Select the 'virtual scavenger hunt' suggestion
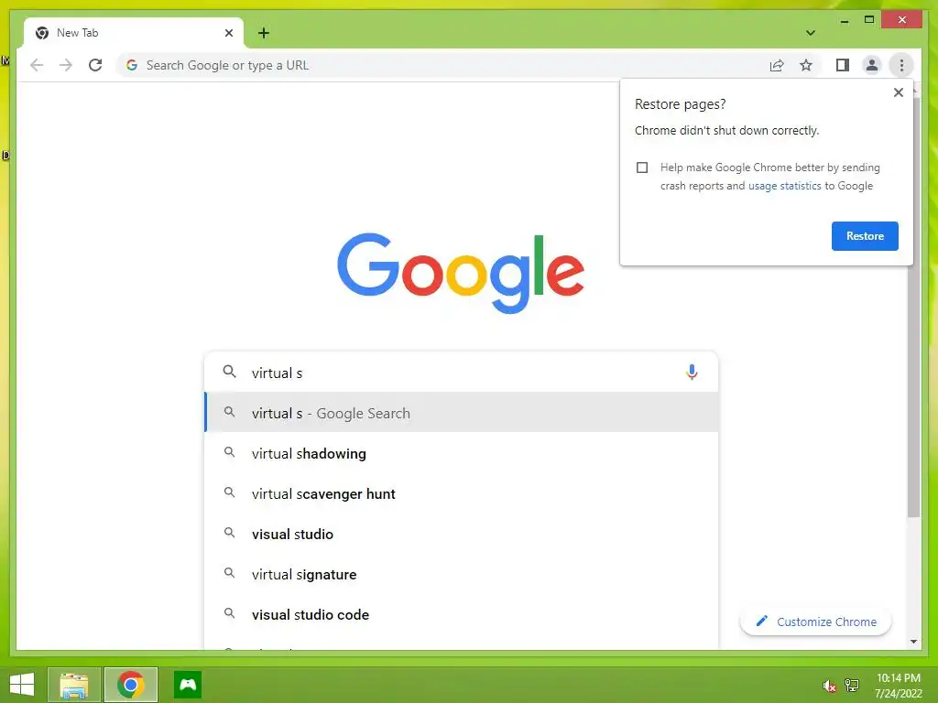This screenshot has height=703, width=938. pyautogui.click(x=461, y=493)
